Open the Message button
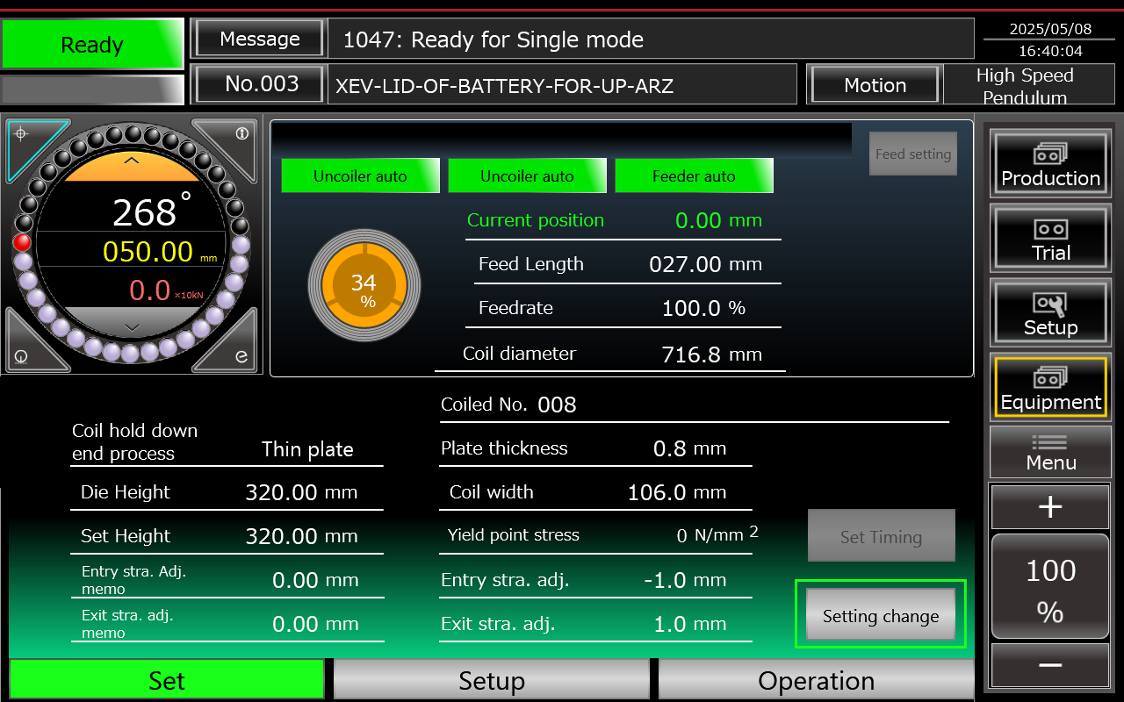The height and width of the screenshot is (702, 1124). (259, 39)
